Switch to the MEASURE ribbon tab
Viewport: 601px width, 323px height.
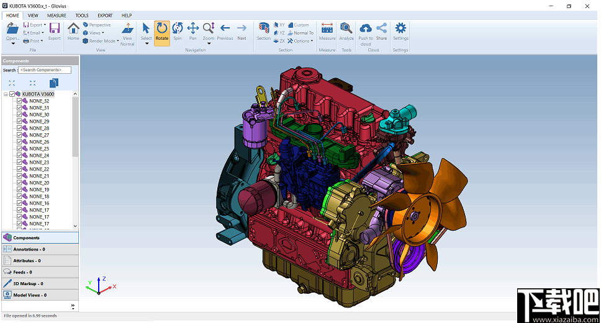tap(56, 15)
